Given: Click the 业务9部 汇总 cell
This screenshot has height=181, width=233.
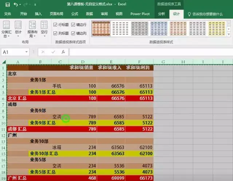Looking at the screenshot, I should click(x=43, y=123).
